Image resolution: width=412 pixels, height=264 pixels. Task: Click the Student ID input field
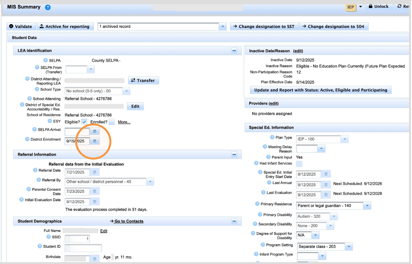(x=83, y=248)
